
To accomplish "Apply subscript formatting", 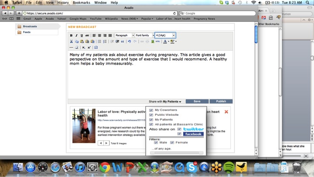I will click(x=83, y=47).
